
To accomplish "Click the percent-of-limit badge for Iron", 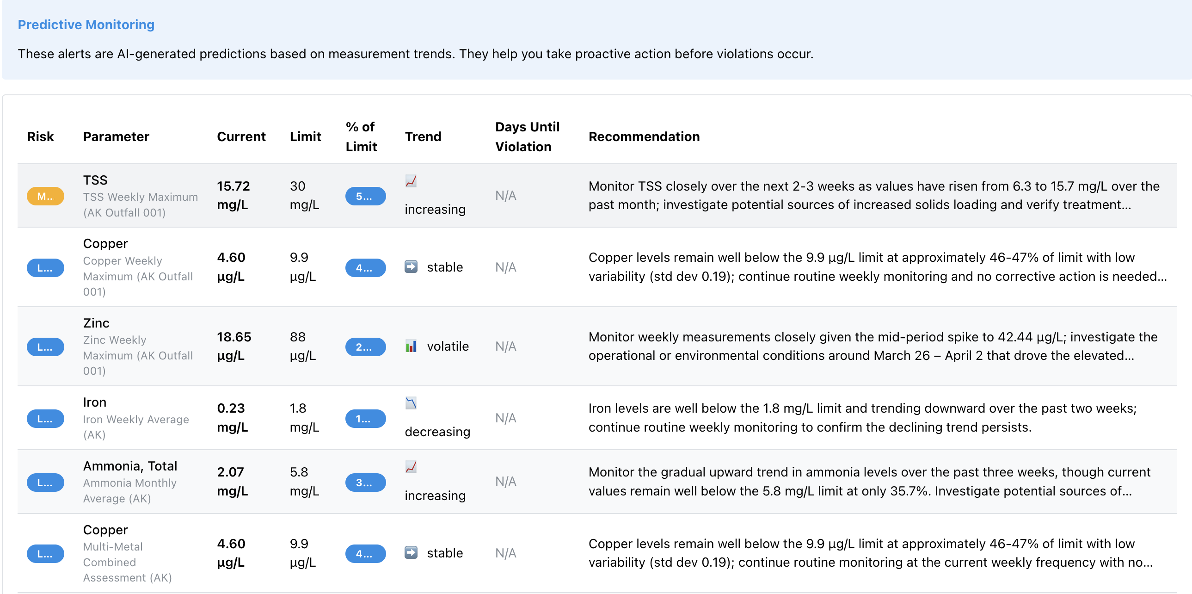I will coord(366,419).
